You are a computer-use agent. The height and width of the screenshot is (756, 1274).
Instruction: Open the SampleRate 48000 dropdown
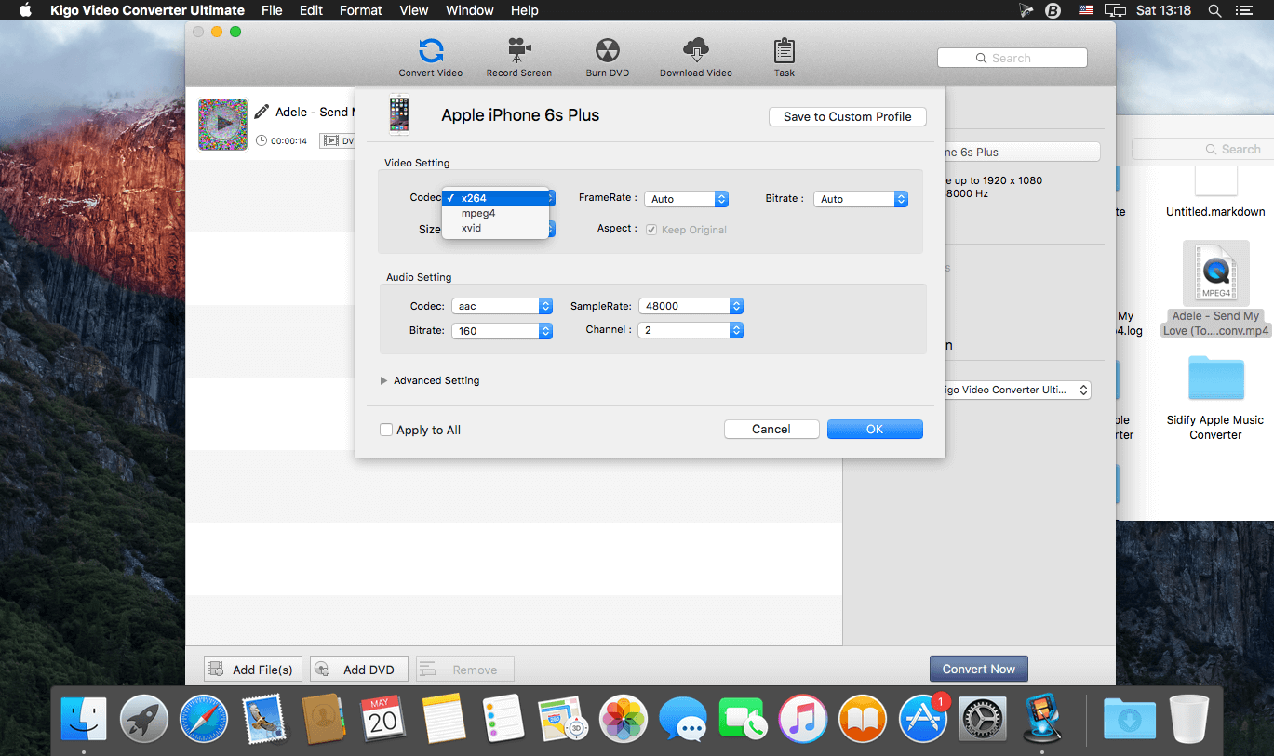pyautogui.click(x=691, y=306)
